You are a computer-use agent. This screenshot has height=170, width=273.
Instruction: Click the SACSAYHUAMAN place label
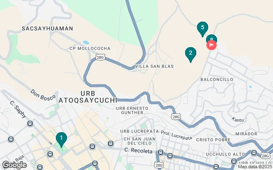point(47,28)
